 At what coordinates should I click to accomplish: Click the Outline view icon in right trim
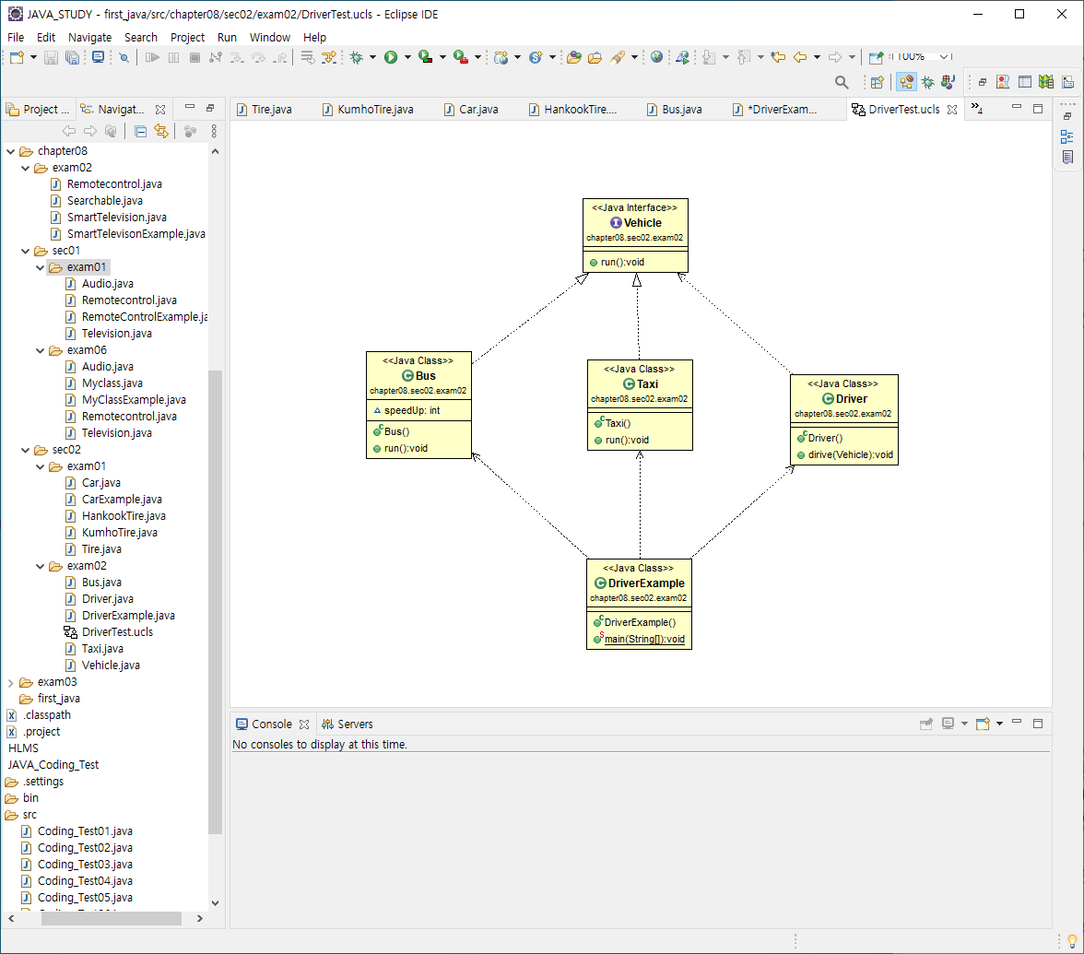1066,136
